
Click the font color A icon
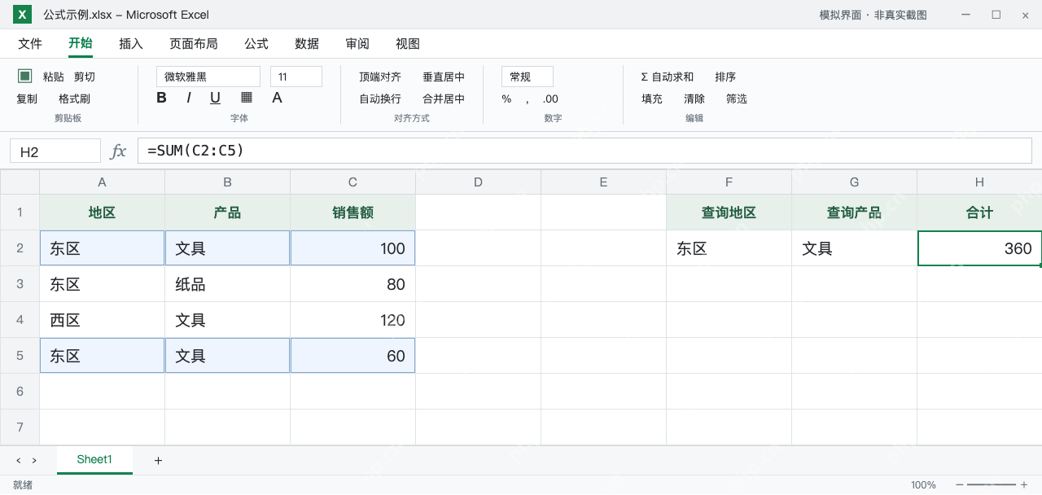277,98
